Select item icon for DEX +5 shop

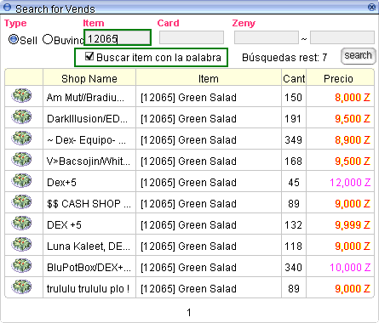(21, 223)
